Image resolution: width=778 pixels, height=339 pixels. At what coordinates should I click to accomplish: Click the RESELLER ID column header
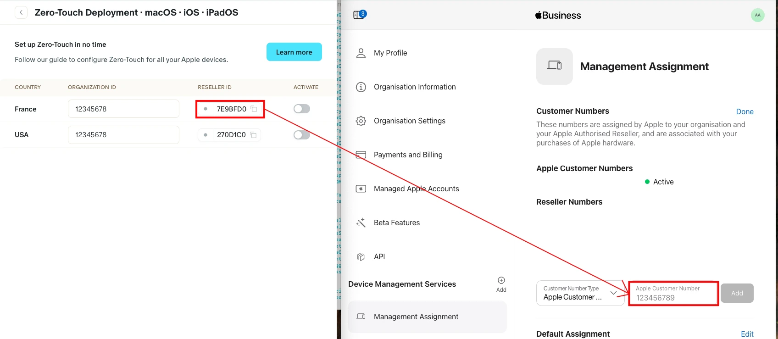point(215,87)
